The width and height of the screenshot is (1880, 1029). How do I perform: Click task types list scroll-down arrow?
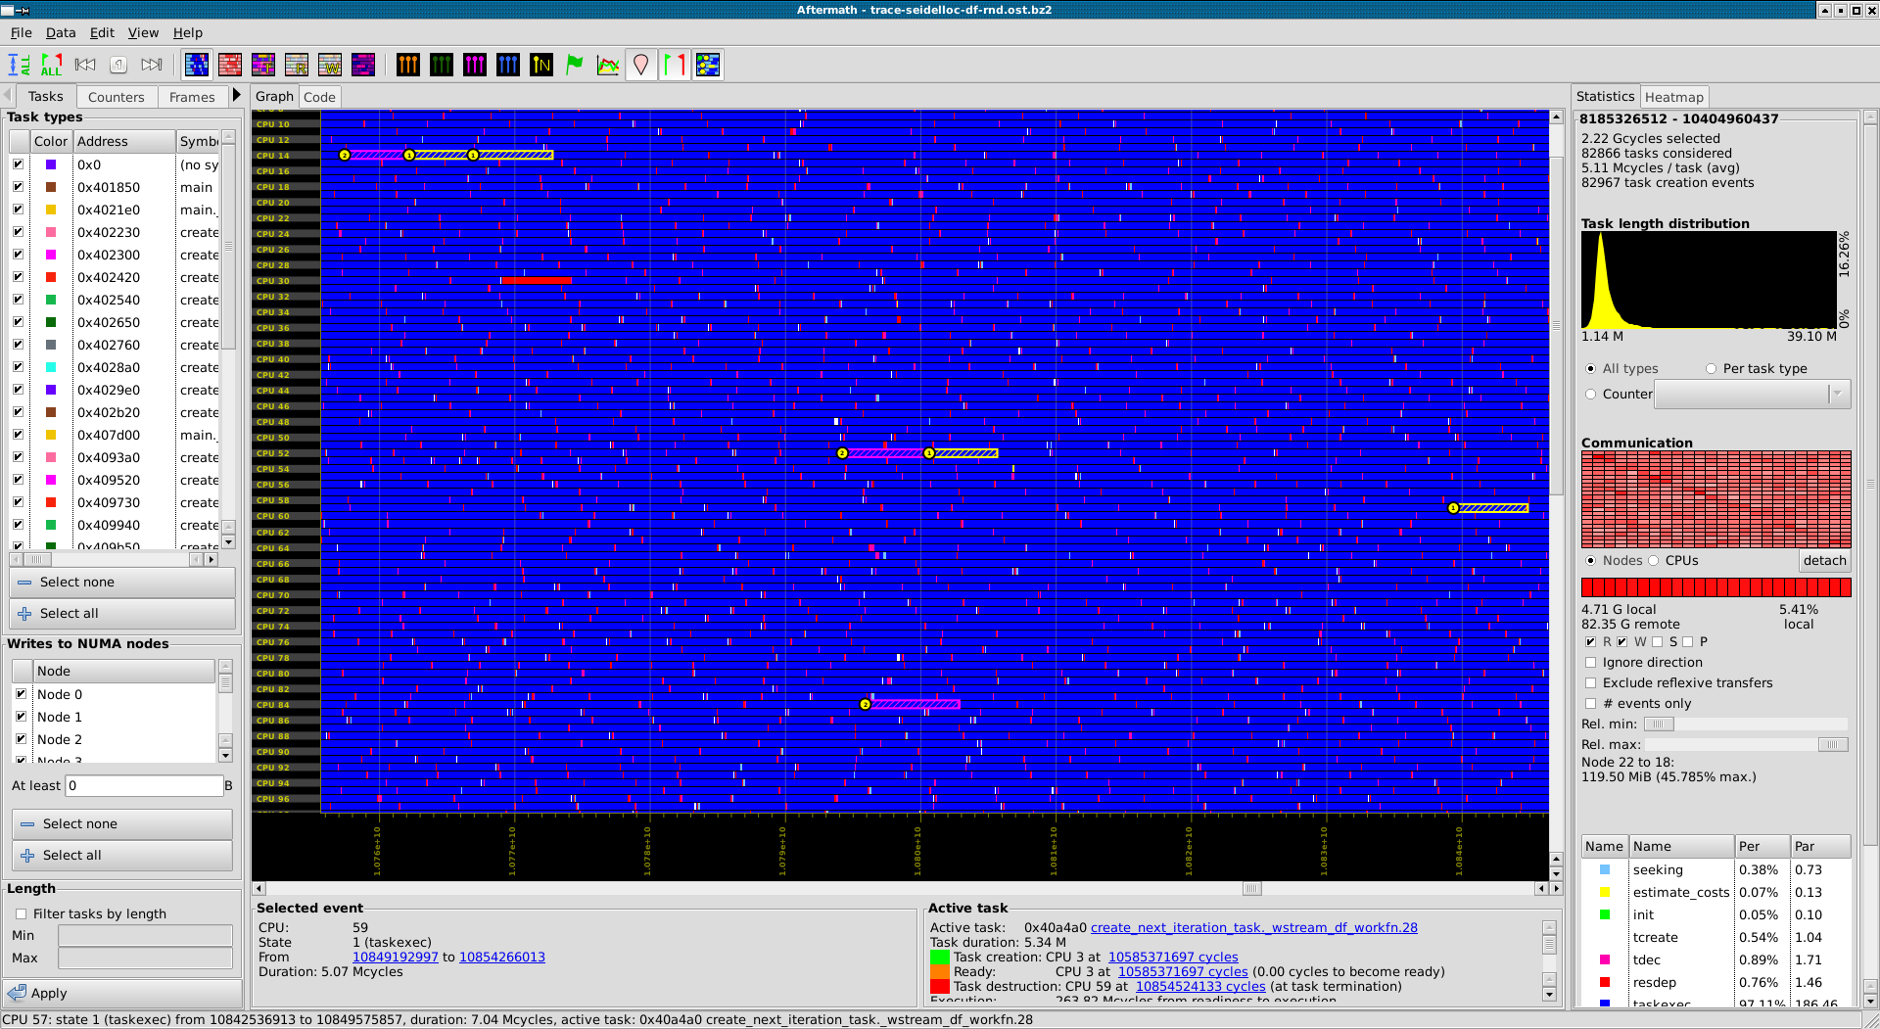point(228,541)
